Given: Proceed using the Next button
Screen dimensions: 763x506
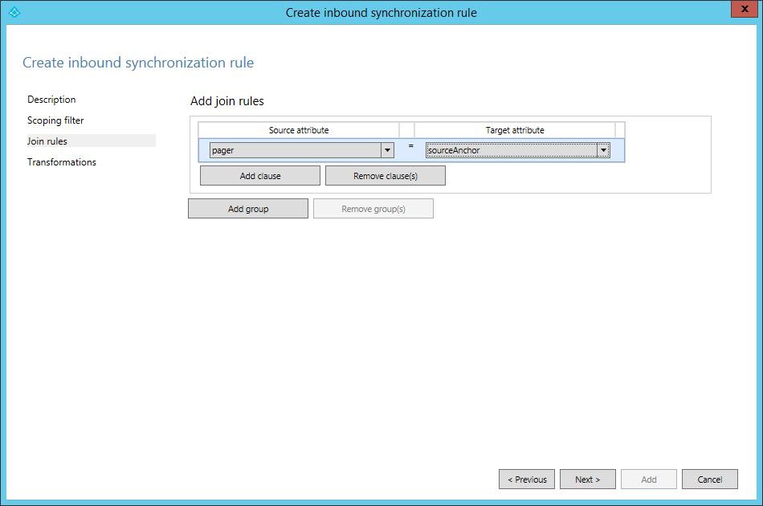Looking at the screenshot, I should pyautogui.click(x=588, y=479).
